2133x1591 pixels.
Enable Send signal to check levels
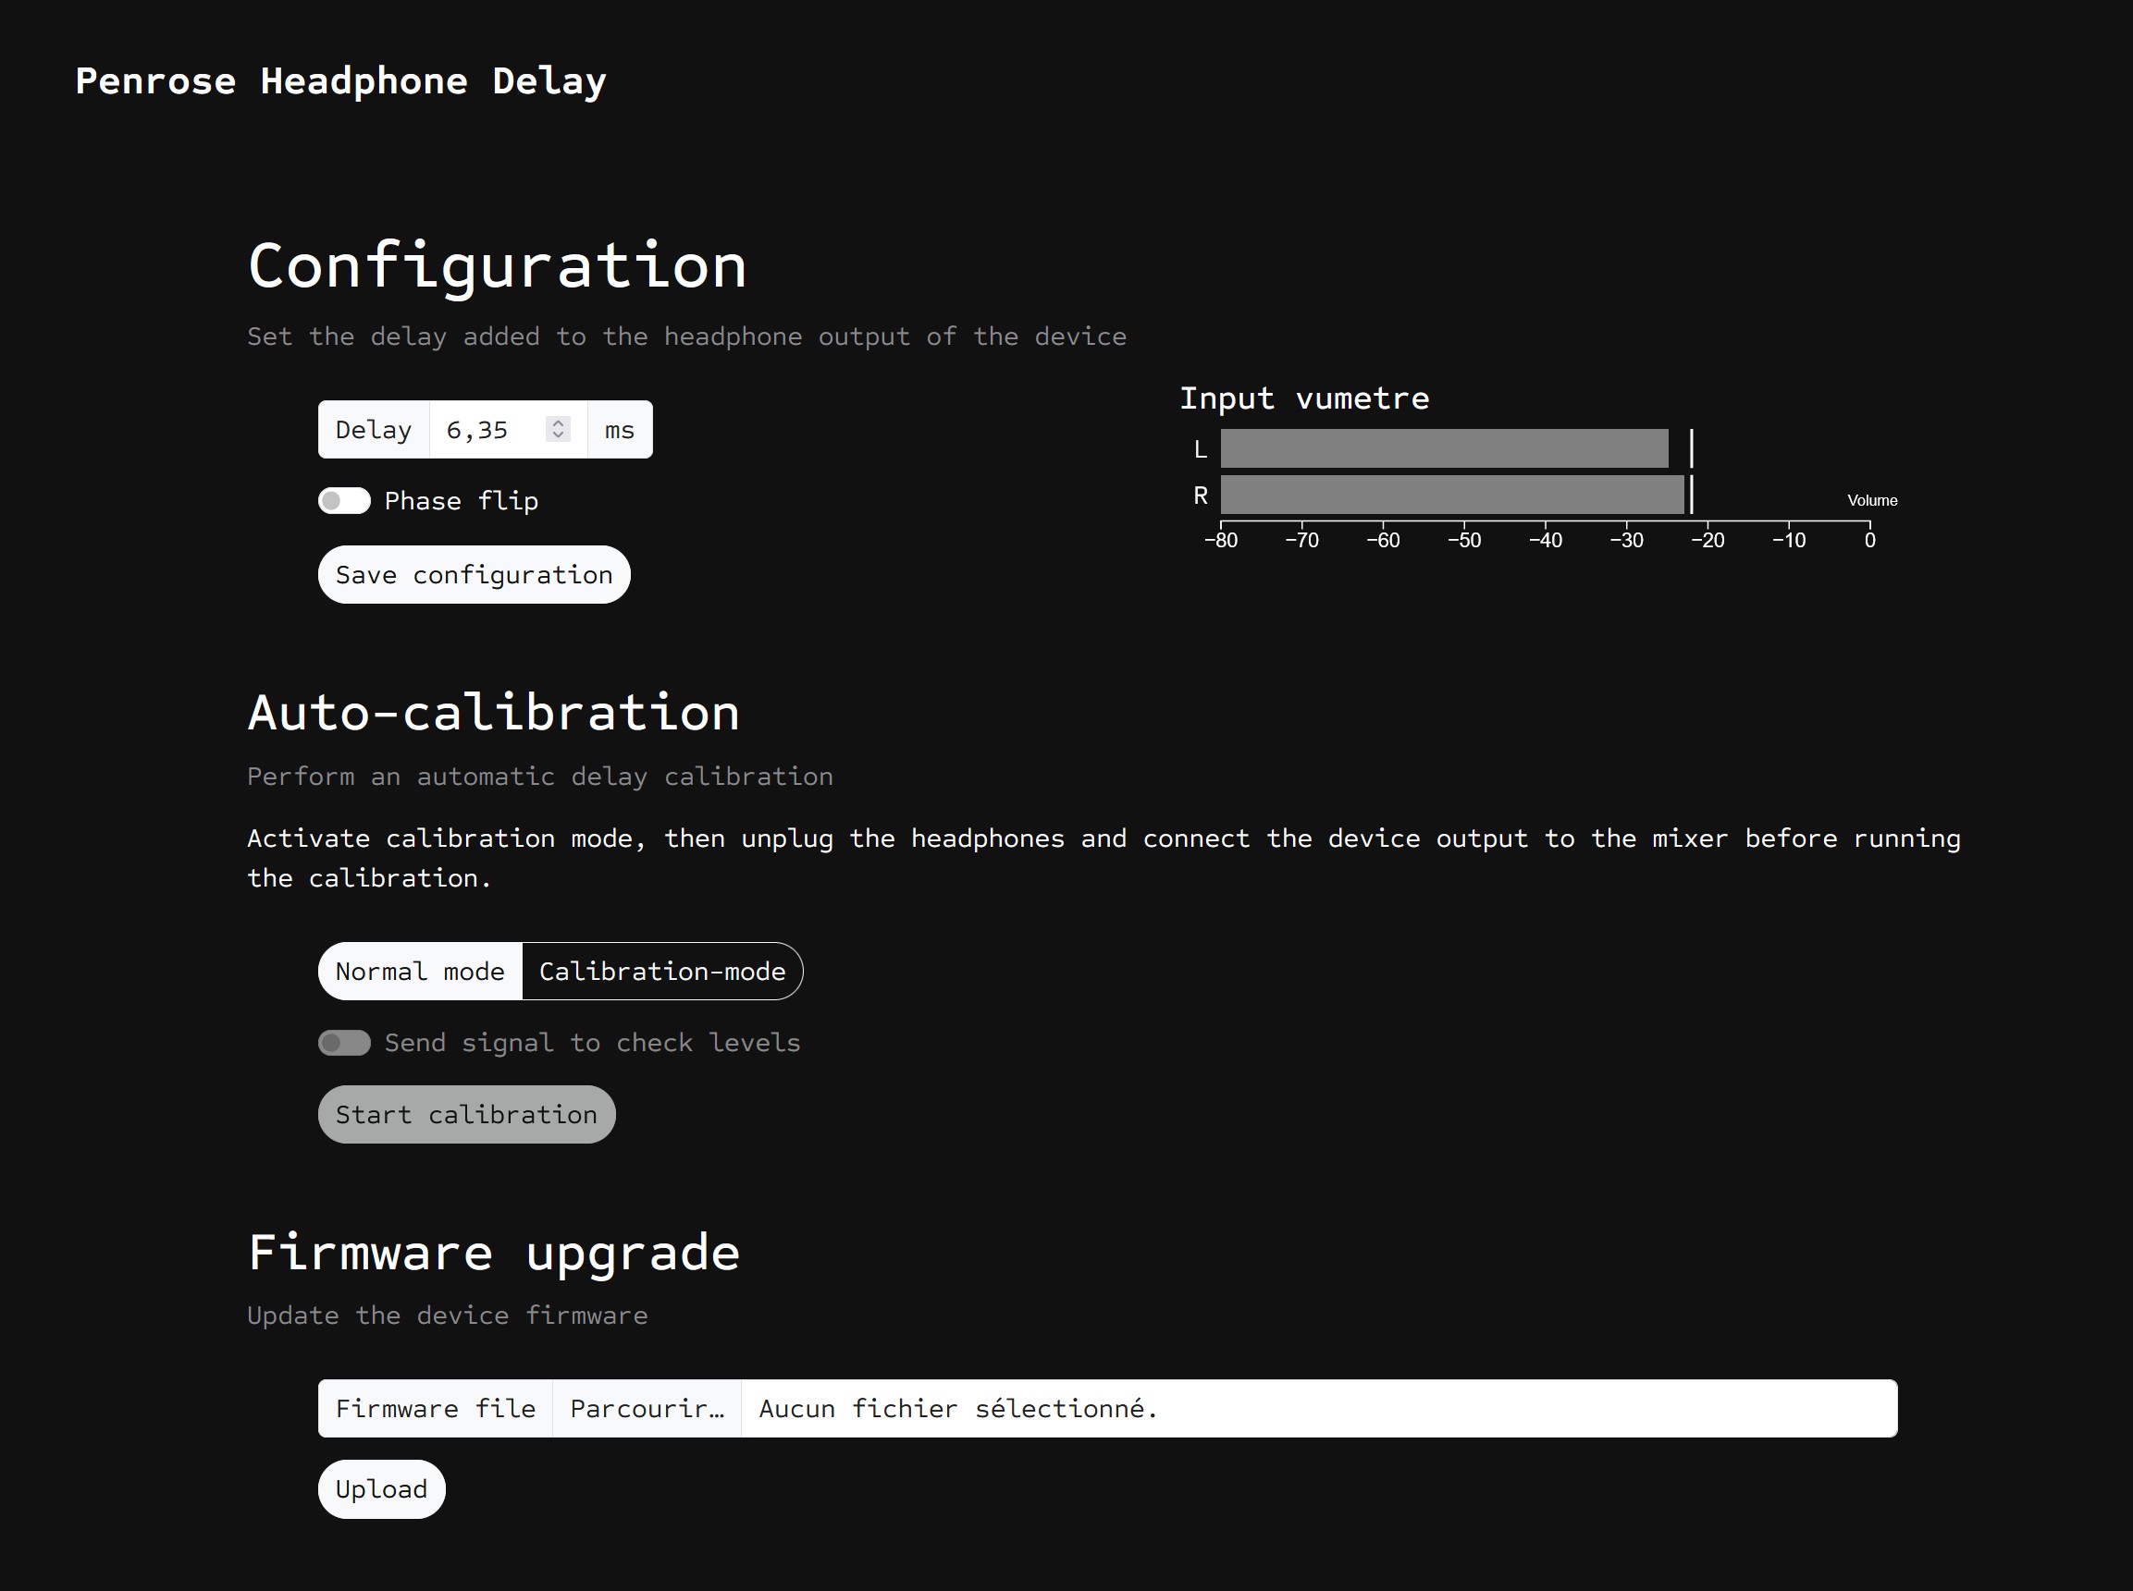tap(344, 1042)
